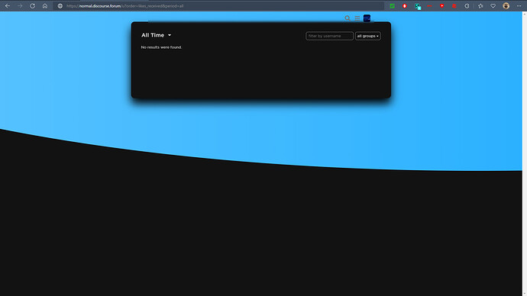
Task: Go back with the browser back arrow
Action: [x=8, y=5]
